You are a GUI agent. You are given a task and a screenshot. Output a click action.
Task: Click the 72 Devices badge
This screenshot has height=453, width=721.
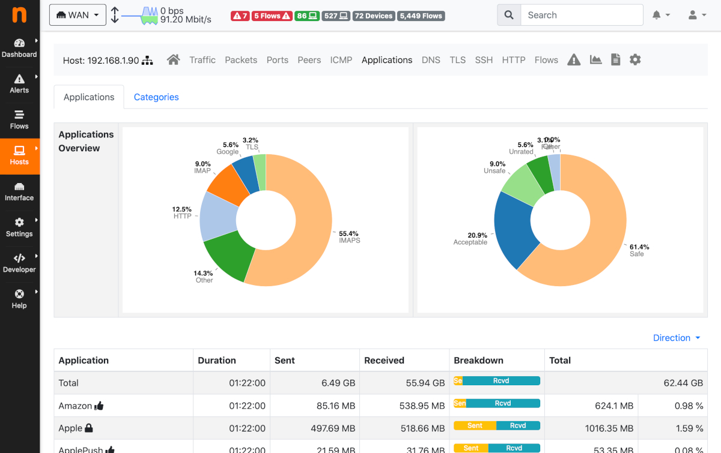click(374, 16)
